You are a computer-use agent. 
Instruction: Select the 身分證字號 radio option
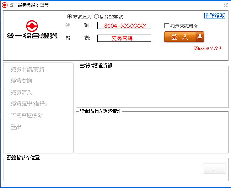(96, 17)
